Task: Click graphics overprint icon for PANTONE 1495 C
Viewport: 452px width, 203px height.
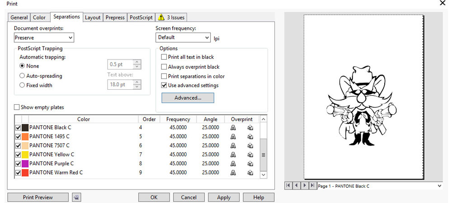Action: [250, 137]
